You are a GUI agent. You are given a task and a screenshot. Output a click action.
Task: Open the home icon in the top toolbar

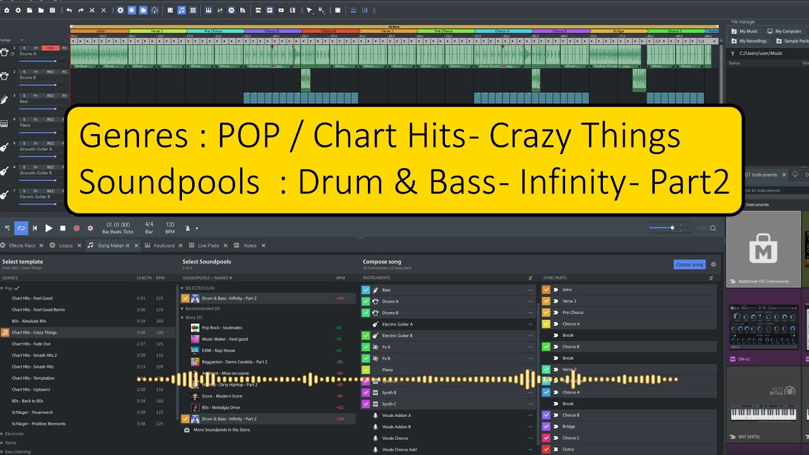[x=6, y=10]
